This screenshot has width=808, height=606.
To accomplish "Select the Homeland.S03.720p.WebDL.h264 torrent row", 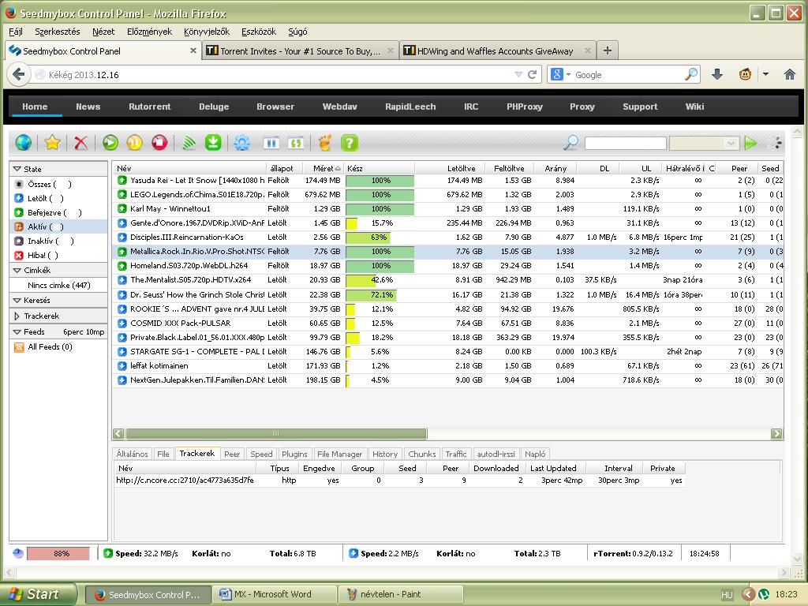I will tap(447, 266).
